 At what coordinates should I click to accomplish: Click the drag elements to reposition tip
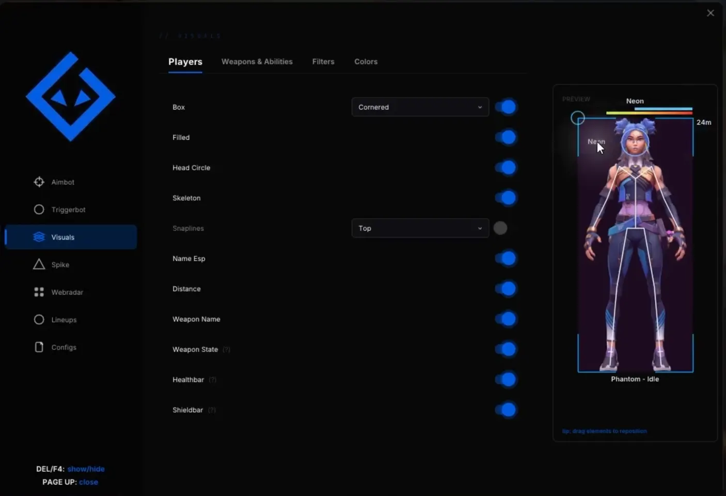click(605, 431)
